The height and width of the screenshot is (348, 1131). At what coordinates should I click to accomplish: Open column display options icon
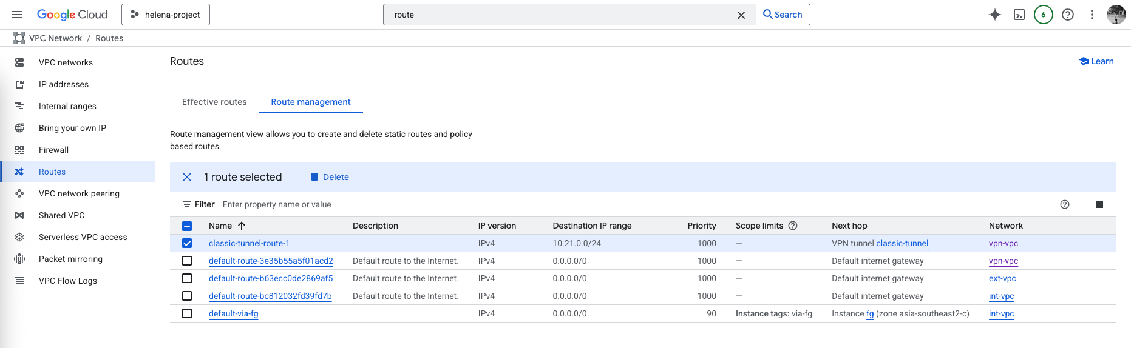coord(1099,204)
